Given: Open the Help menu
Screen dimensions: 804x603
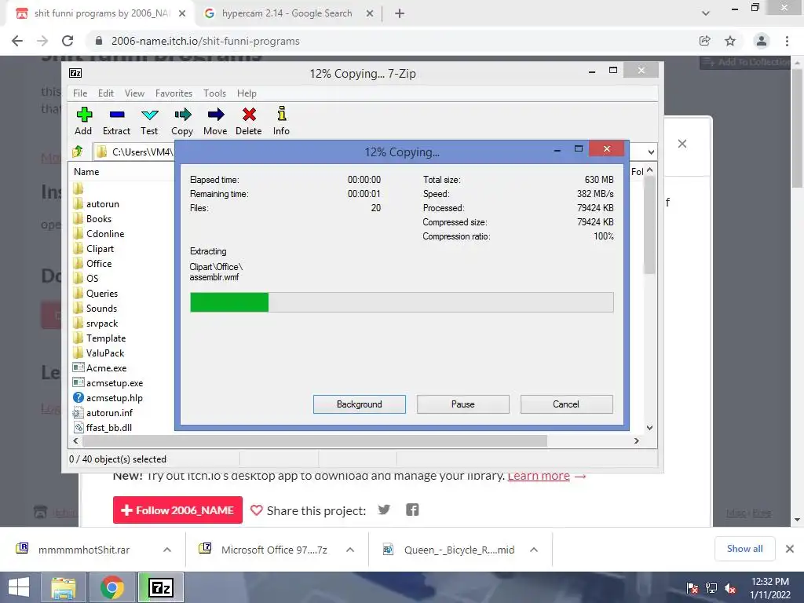Looking at the screenshot, I should tap(247, 93).
